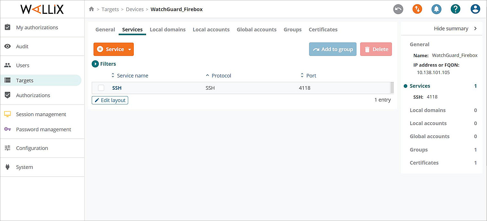The width and height of the screenshot is (487, 221).
Task: Select the Audit eye icon in sidebar
Action: point(7,46)
